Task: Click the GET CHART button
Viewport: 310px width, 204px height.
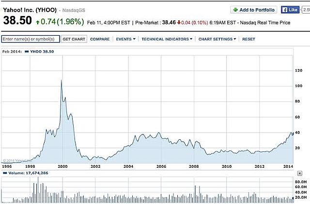Action: tap(74, 39)
